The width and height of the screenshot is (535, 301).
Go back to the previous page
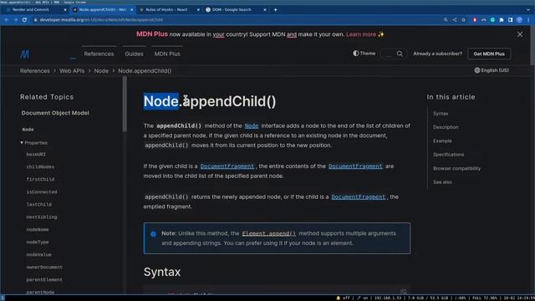click(7, 20)
